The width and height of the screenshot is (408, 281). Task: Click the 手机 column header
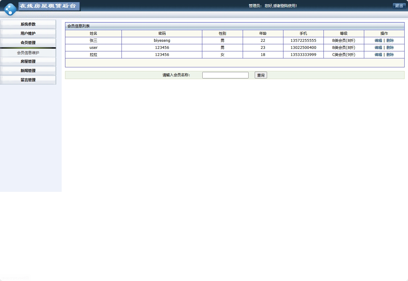point(303,34)
